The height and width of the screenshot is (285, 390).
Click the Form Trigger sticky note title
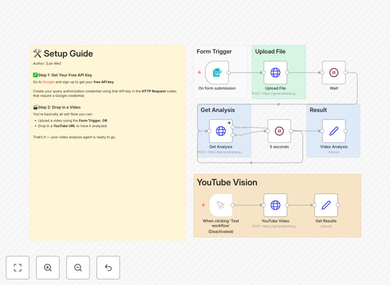click(x=214, y=52)
